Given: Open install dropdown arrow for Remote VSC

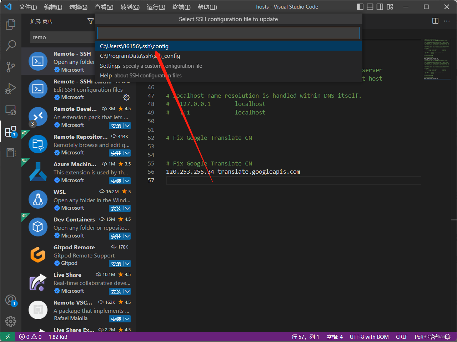Looking at the screenshot, I should (127, 319).
